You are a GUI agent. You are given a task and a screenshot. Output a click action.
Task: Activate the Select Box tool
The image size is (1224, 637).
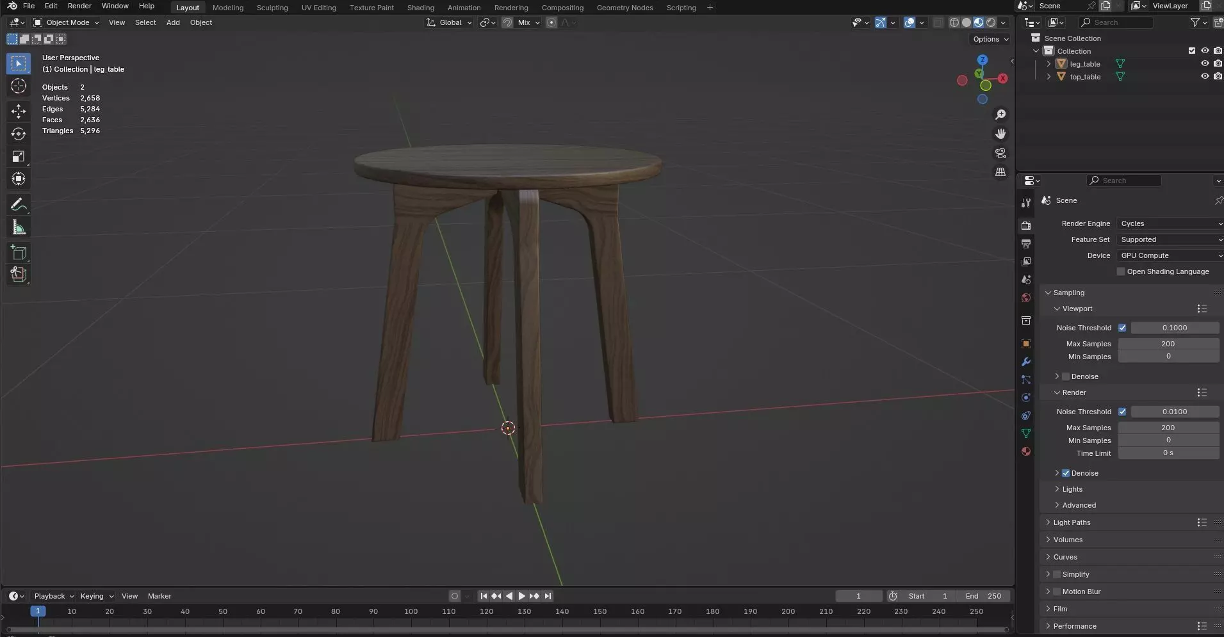[19, 63]
